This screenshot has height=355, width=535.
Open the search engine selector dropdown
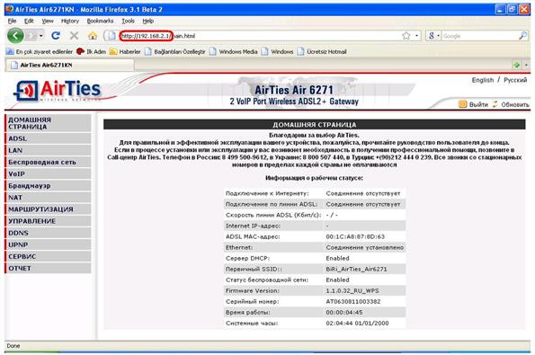433,35
